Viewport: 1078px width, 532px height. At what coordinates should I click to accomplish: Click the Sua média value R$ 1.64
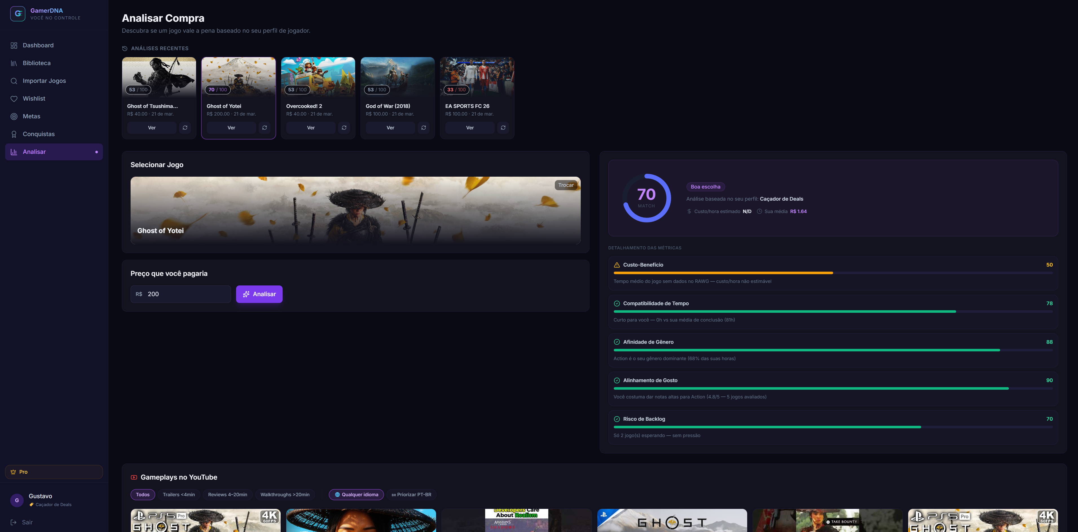coord(798,211)
